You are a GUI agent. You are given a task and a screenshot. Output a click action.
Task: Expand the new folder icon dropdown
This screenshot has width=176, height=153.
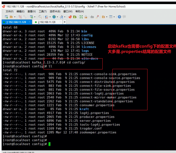pyautogui.click(x=107, y=17)
